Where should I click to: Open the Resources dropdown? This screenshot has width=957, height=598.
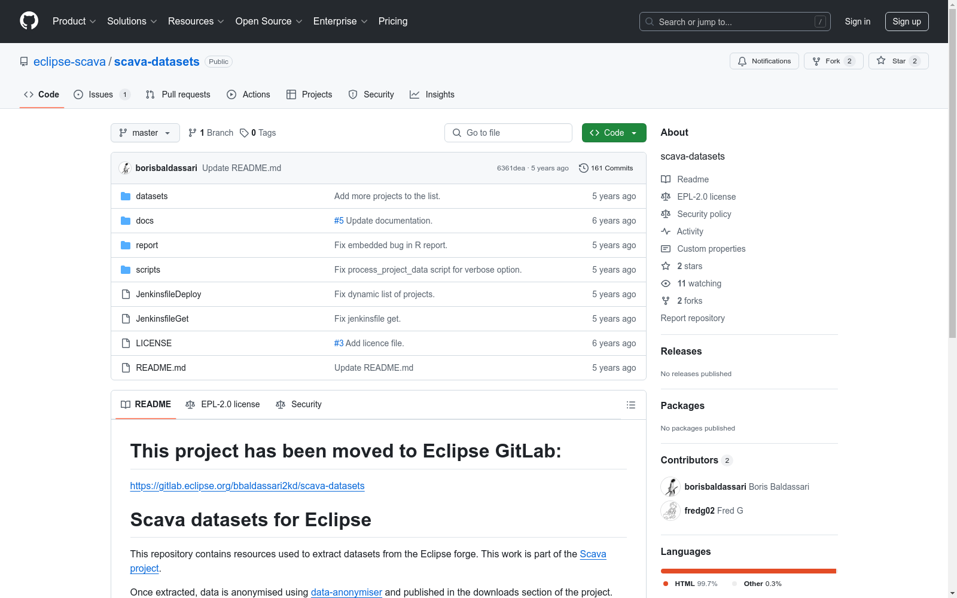tap(196, 22)
